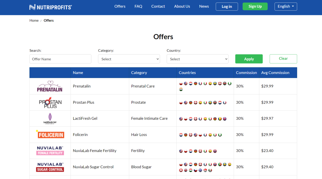The image size is (322, 179).
Task: Click the Germany flag in Prostan Plus row
Action: (191, 103)
